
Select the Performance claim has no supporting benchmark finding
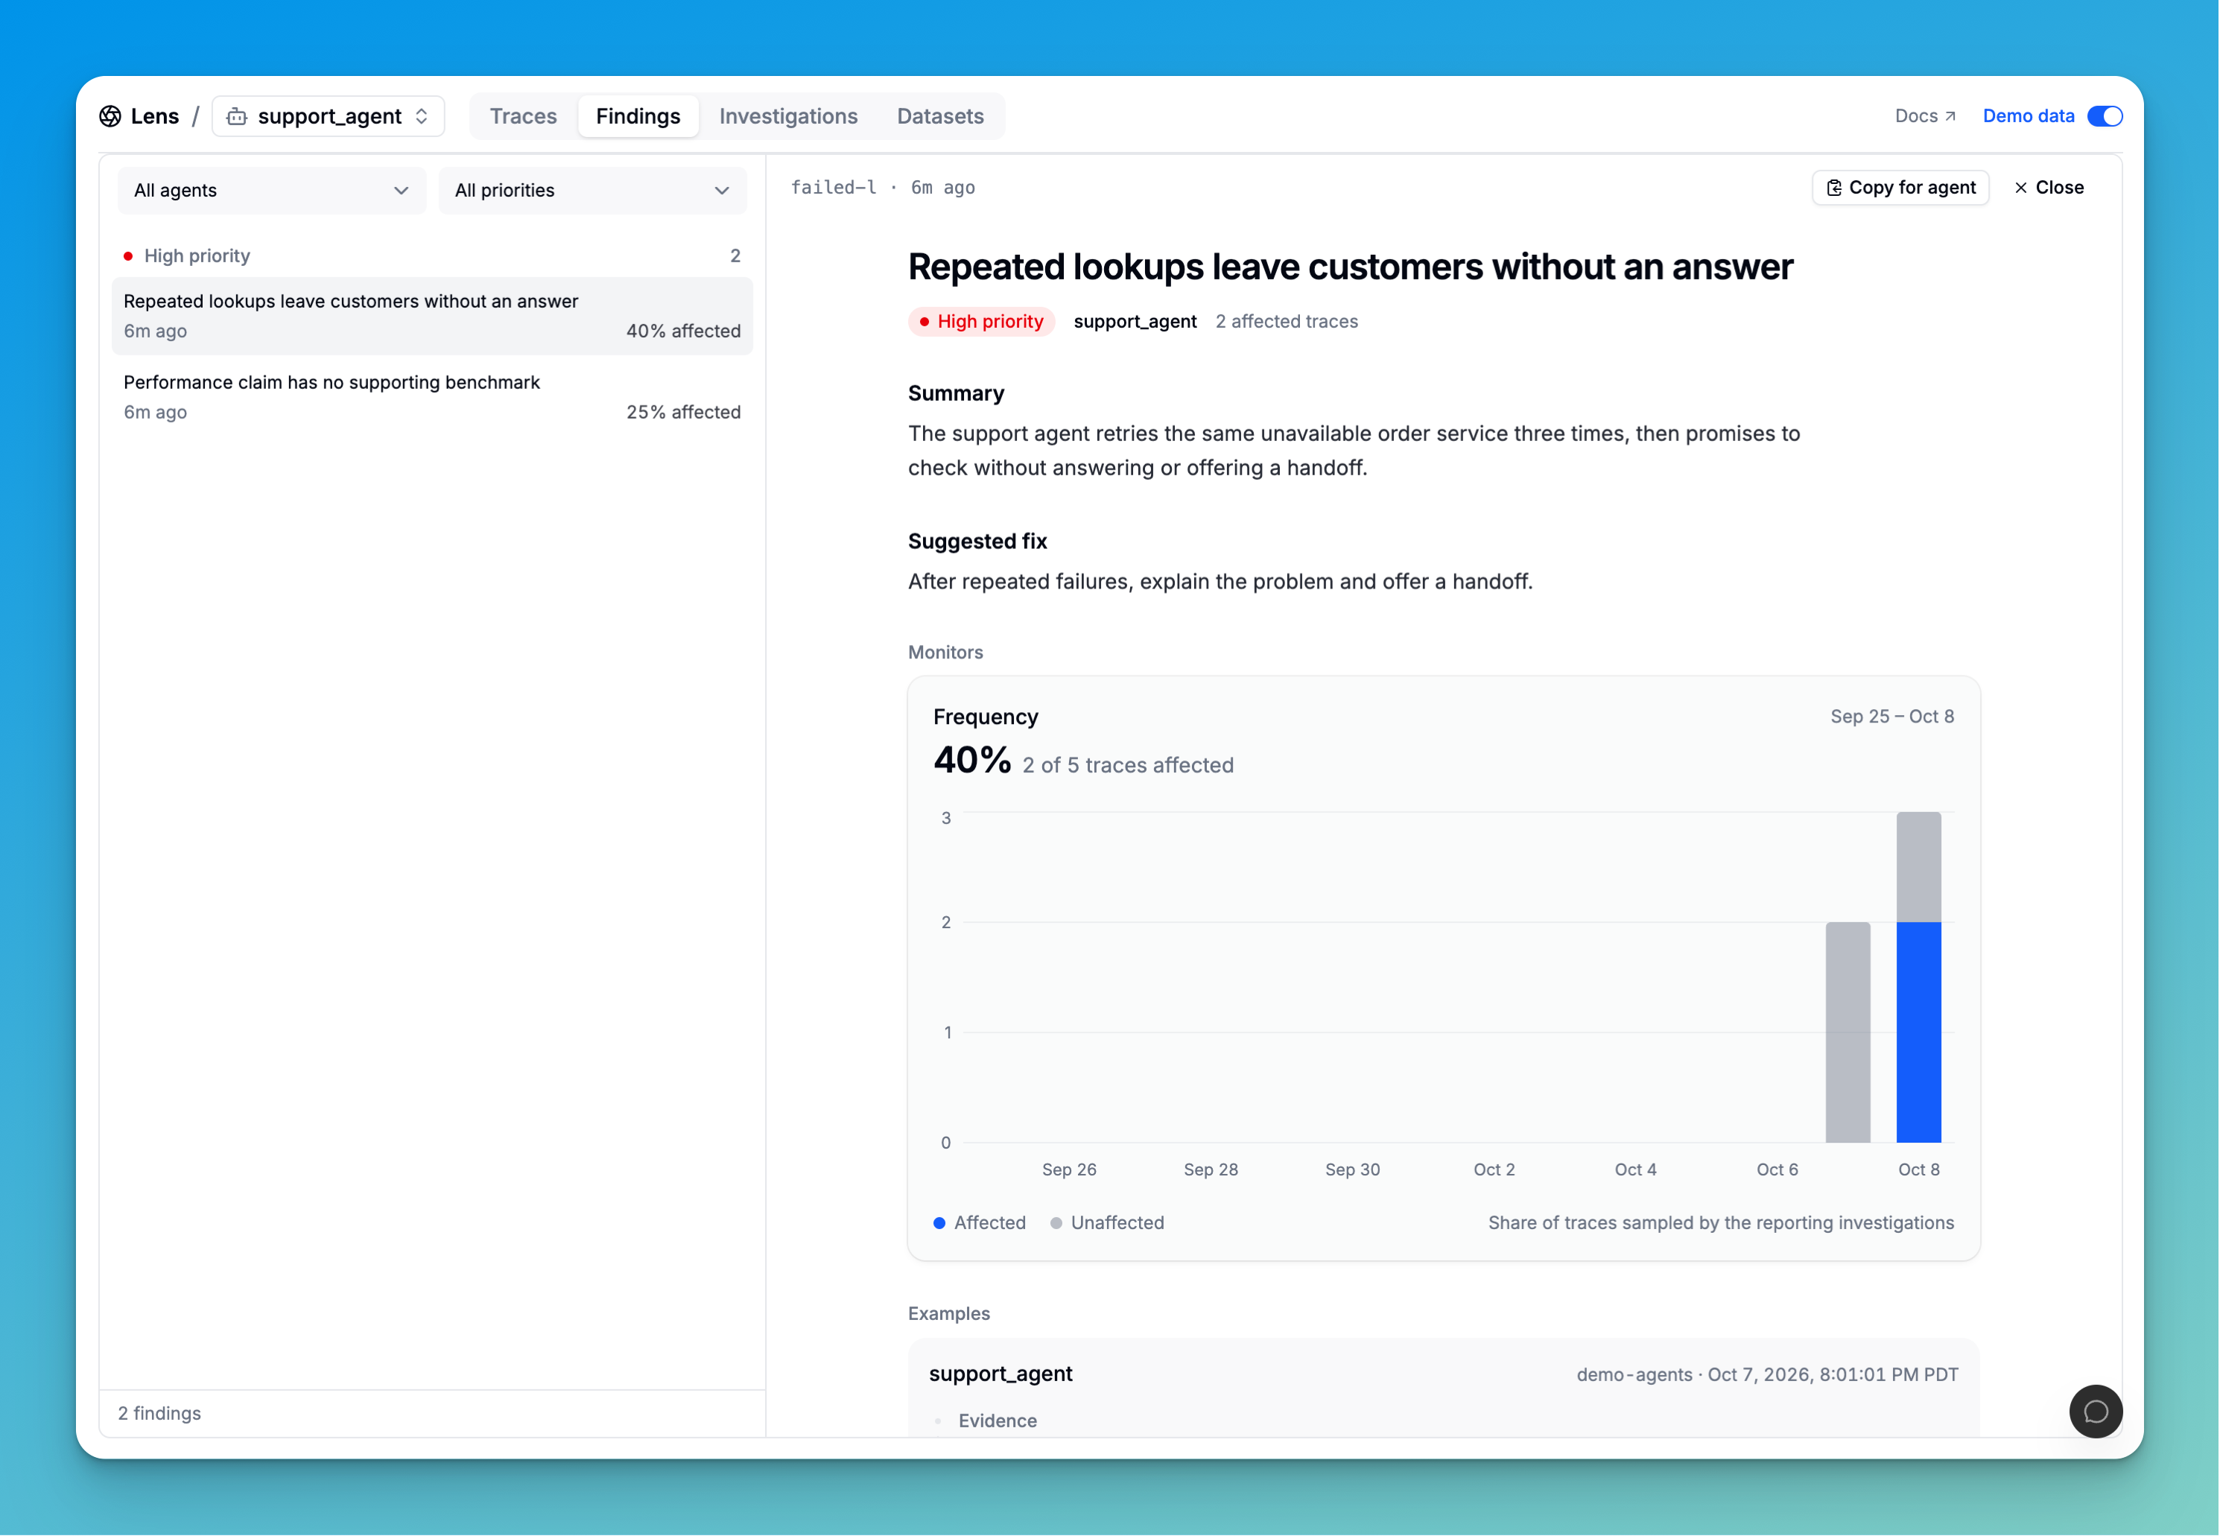tap(432, 398)
